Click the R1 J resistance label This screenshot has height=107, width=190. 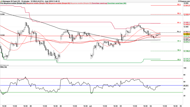pos(179,23)
